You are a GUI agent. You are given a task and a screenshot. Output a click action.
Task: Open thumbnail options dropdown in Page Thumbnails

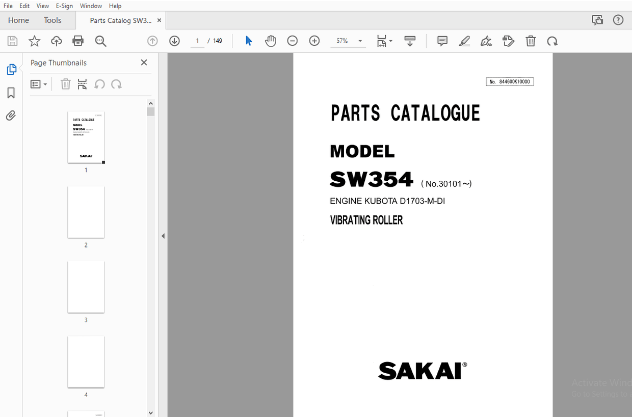click(39, 84)
